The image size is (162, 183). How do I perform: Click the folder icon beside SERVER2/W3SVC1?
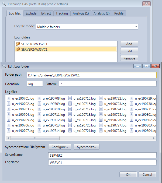[18, 49]
